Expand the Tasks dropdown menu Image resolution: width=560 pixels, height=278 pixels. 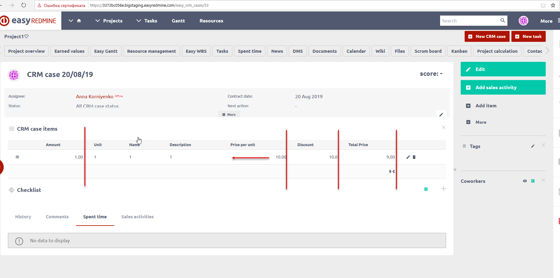(x=147, y=21)
